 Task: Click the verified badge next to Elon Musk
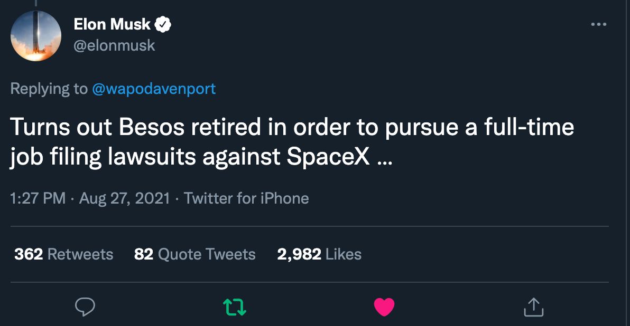(x=164, y=23)
